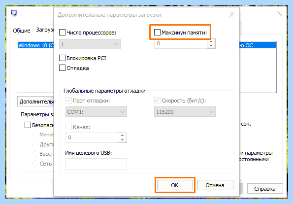
Task: Open the 115200 baud rate dropdown
Action: (185, 112)
